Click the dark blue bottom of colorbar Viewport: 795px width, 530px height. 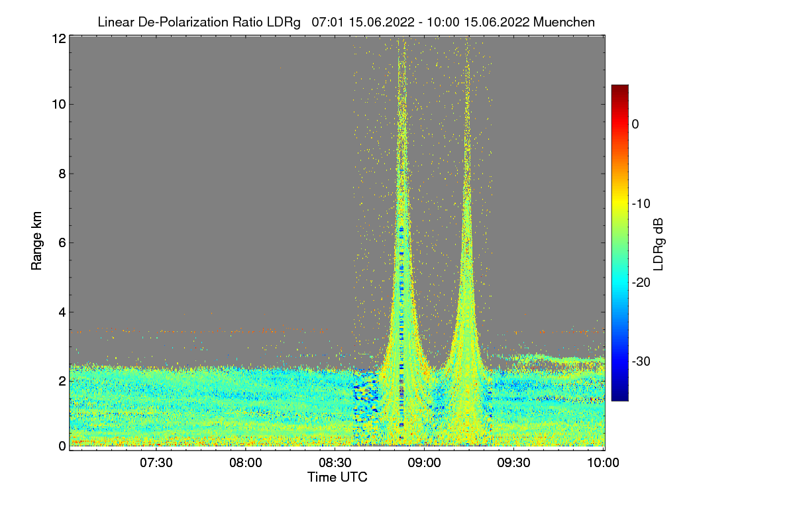pos(619,395)
